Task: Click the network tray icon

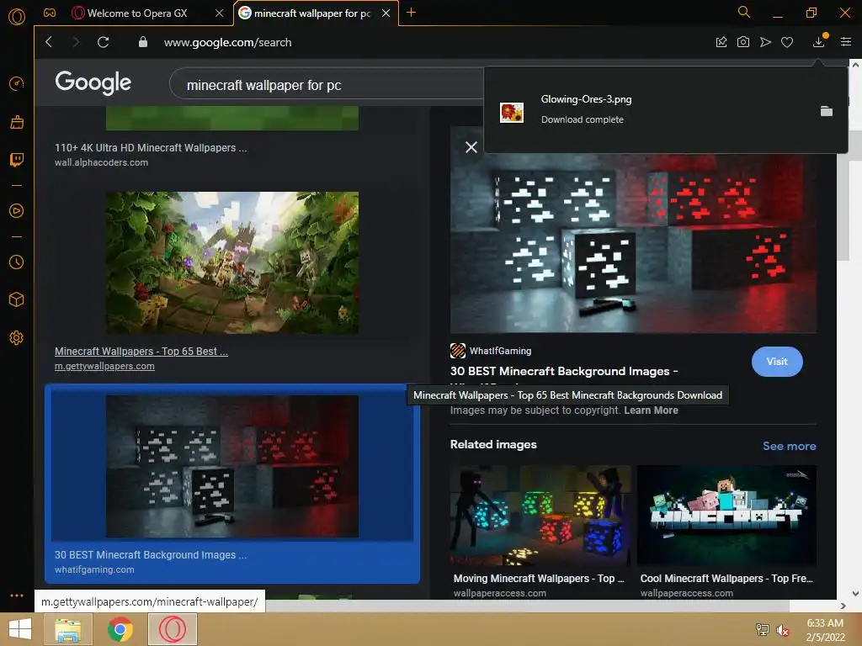Action: pos(763,629)
